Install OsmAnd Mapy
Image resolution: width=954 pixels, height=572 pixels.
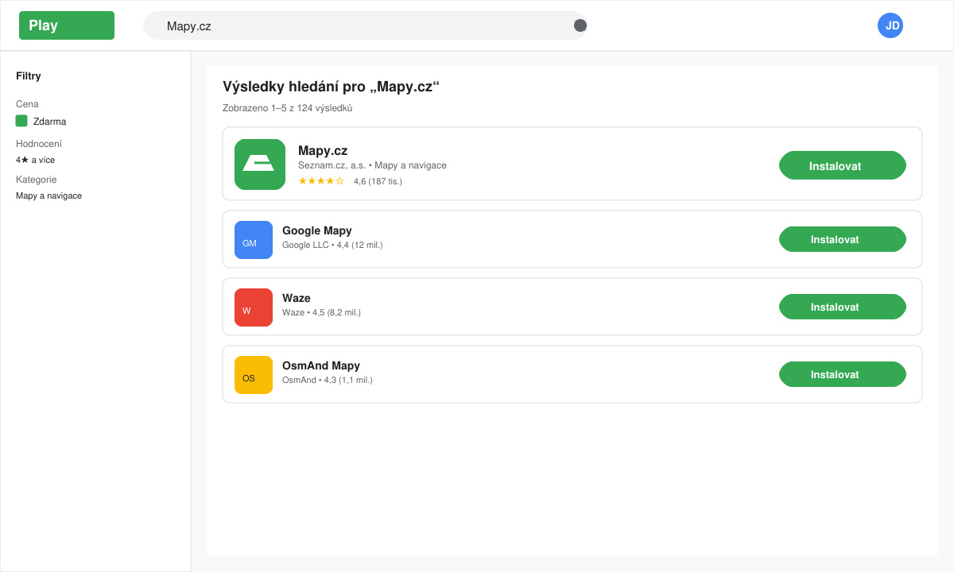tap(843, 374)
